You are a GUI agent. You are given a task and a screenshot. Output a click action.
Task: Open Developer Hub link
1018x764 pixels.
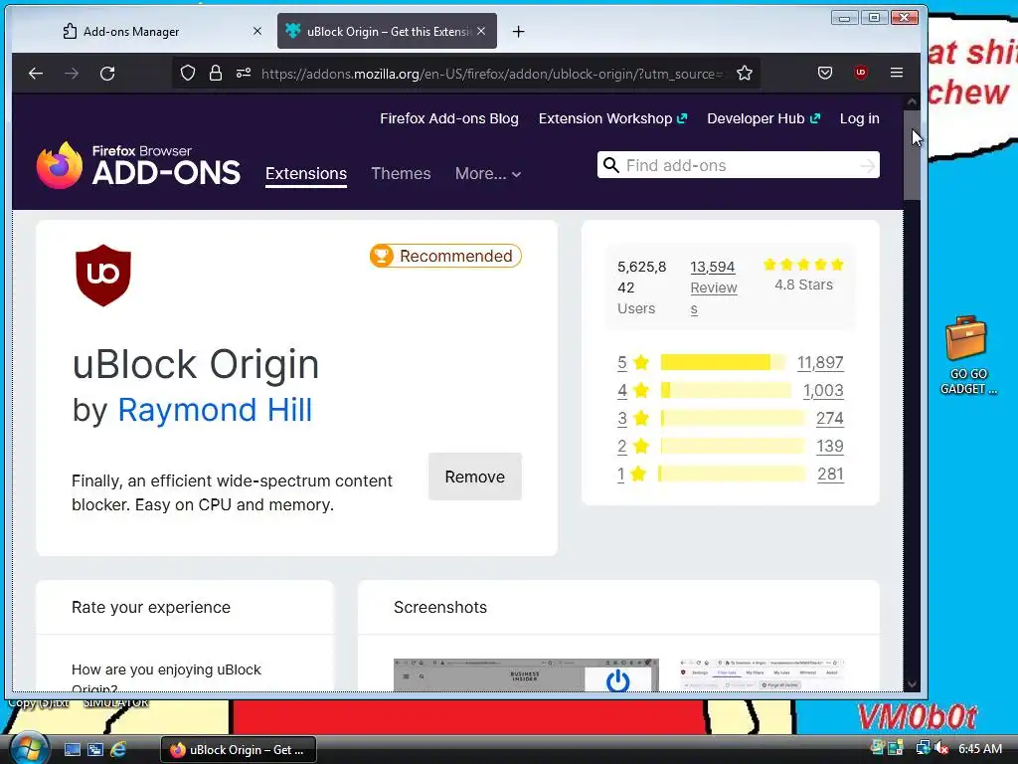pyautogui.click(x=763, y=118)
